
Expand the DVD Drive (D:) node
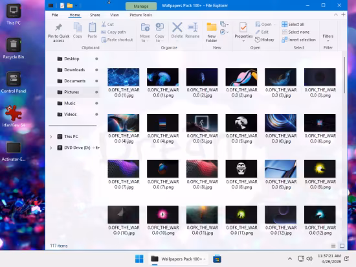point(51,148)
